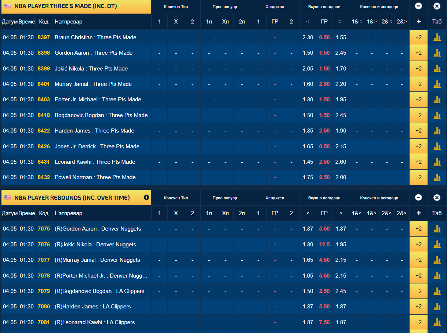Click the Таб column header in Rebounds table

[437, 213]
